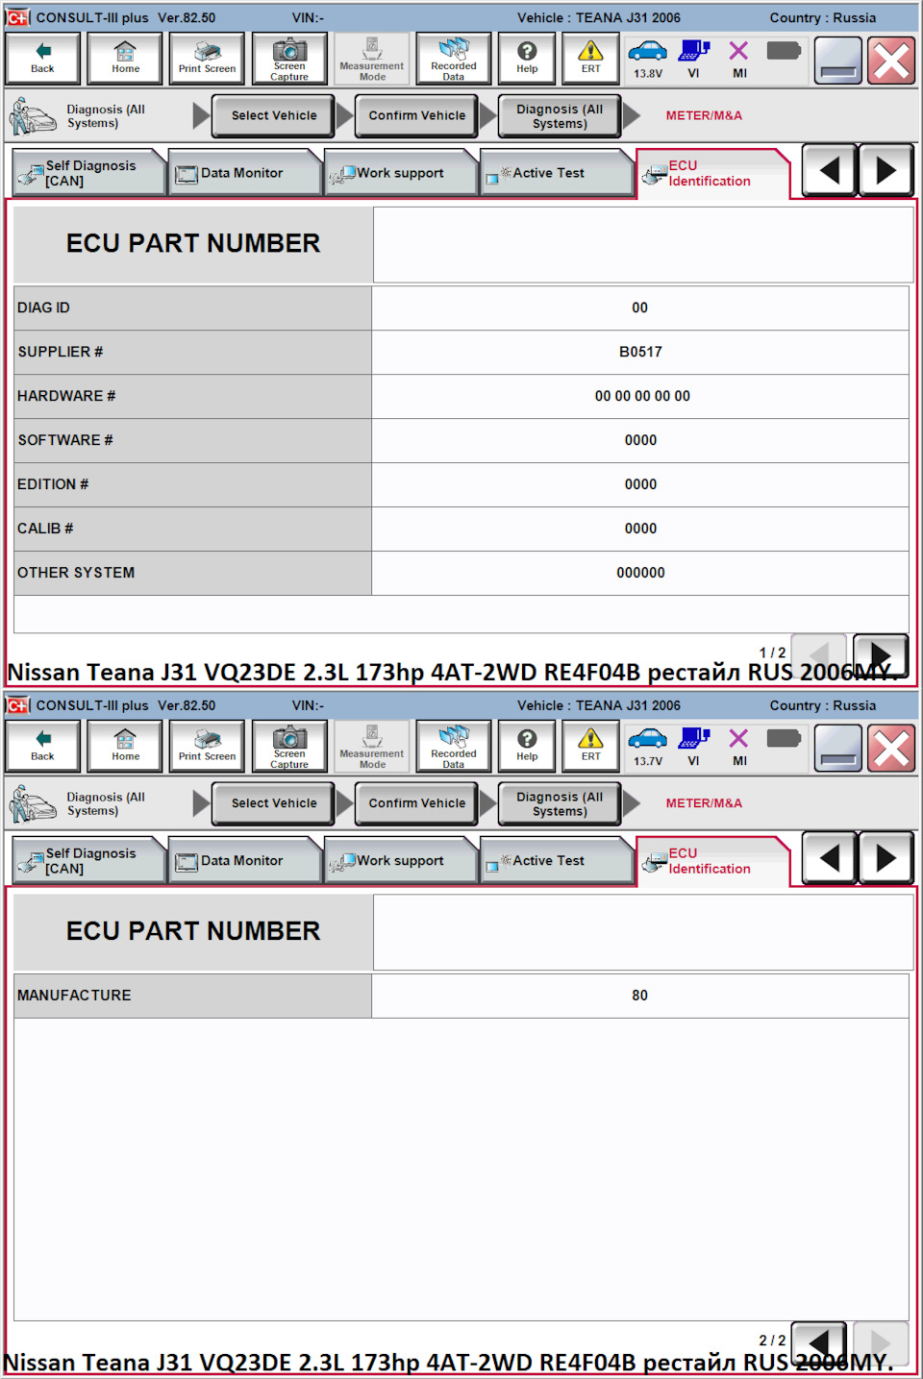This screenshot has width=923, height=1379.
Task: Click left tab-scroll arrow in top window
Action: coord(829,171)
